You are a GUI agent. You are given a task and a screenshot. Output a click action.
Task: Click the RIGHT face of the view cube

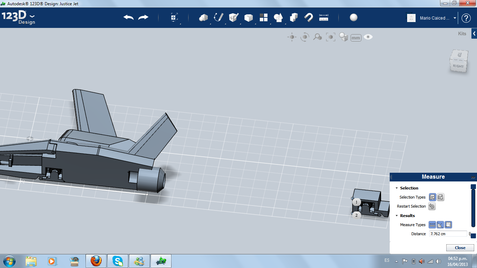click(458, 66)
